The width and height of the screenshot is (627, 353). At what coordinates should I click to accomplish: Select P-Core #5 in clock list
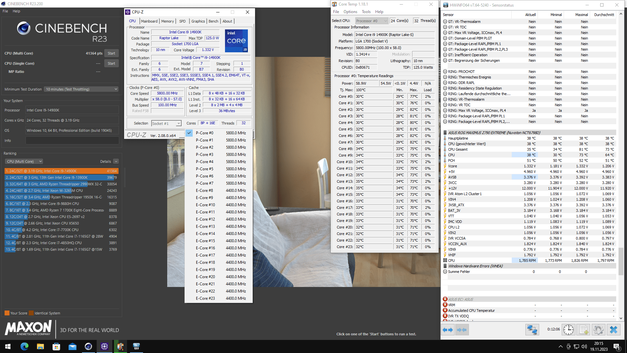[218, 169]
